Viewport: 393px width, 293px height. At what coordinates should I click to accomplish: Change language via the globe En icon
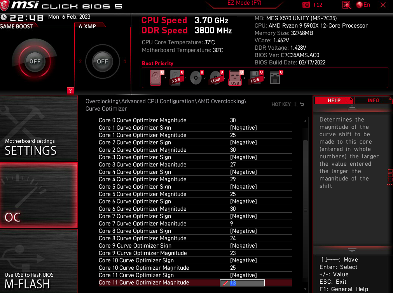pos(363,5)
